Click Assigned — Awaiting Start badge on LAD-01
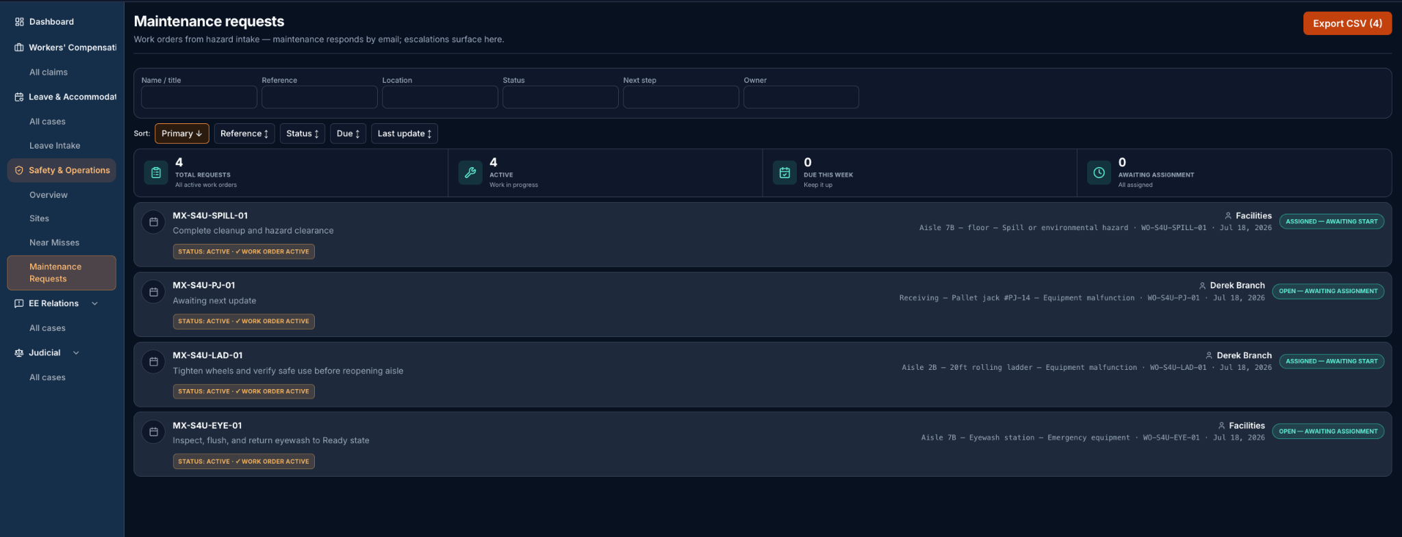1402x537 pixels. coord(1331,361)
